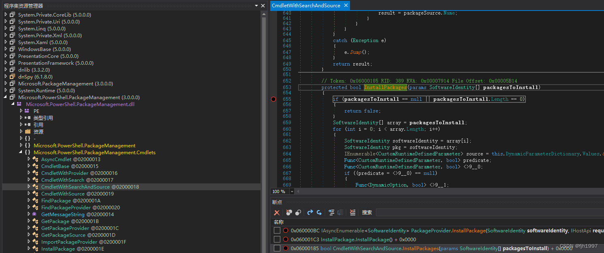Toggle checkbox for breakpoint 0x060001C3
The width and height of the screenshot is (604, 253).
(x=277, y=239)
